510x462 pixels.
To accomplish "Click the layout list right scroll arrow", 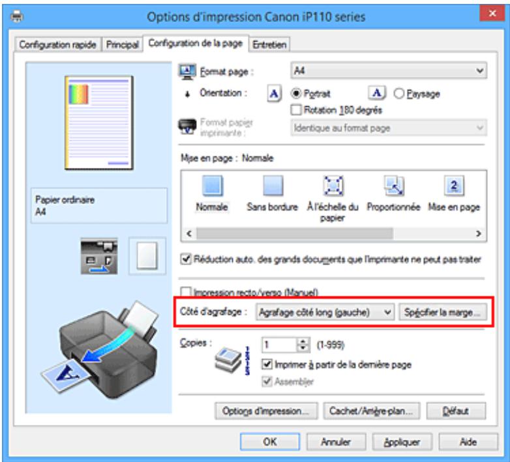I will coord(479,233).
